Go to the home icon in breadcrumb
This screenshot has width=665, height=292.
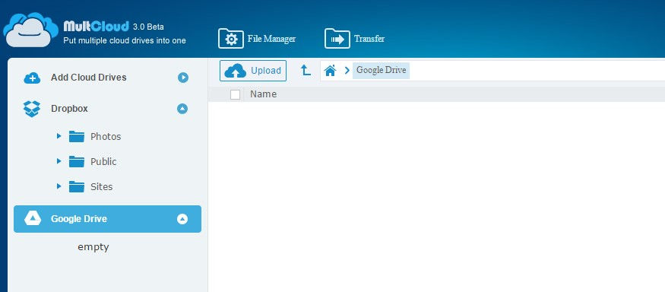(331, 71)
